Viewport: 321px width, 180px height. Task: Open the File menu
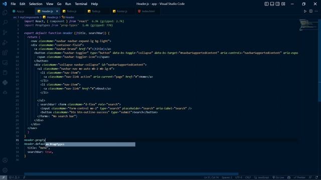coord(13,4)
